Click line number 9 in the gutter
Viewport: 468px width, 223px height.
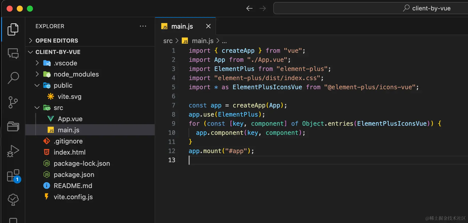click(173, 123)
